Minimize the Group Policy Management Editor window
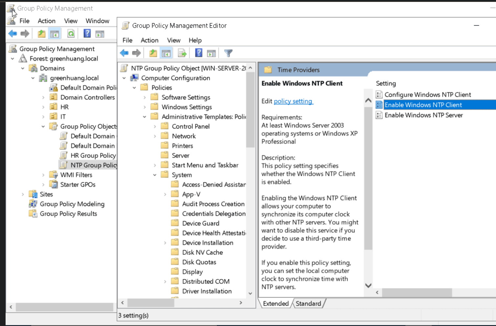 (476, 25)
